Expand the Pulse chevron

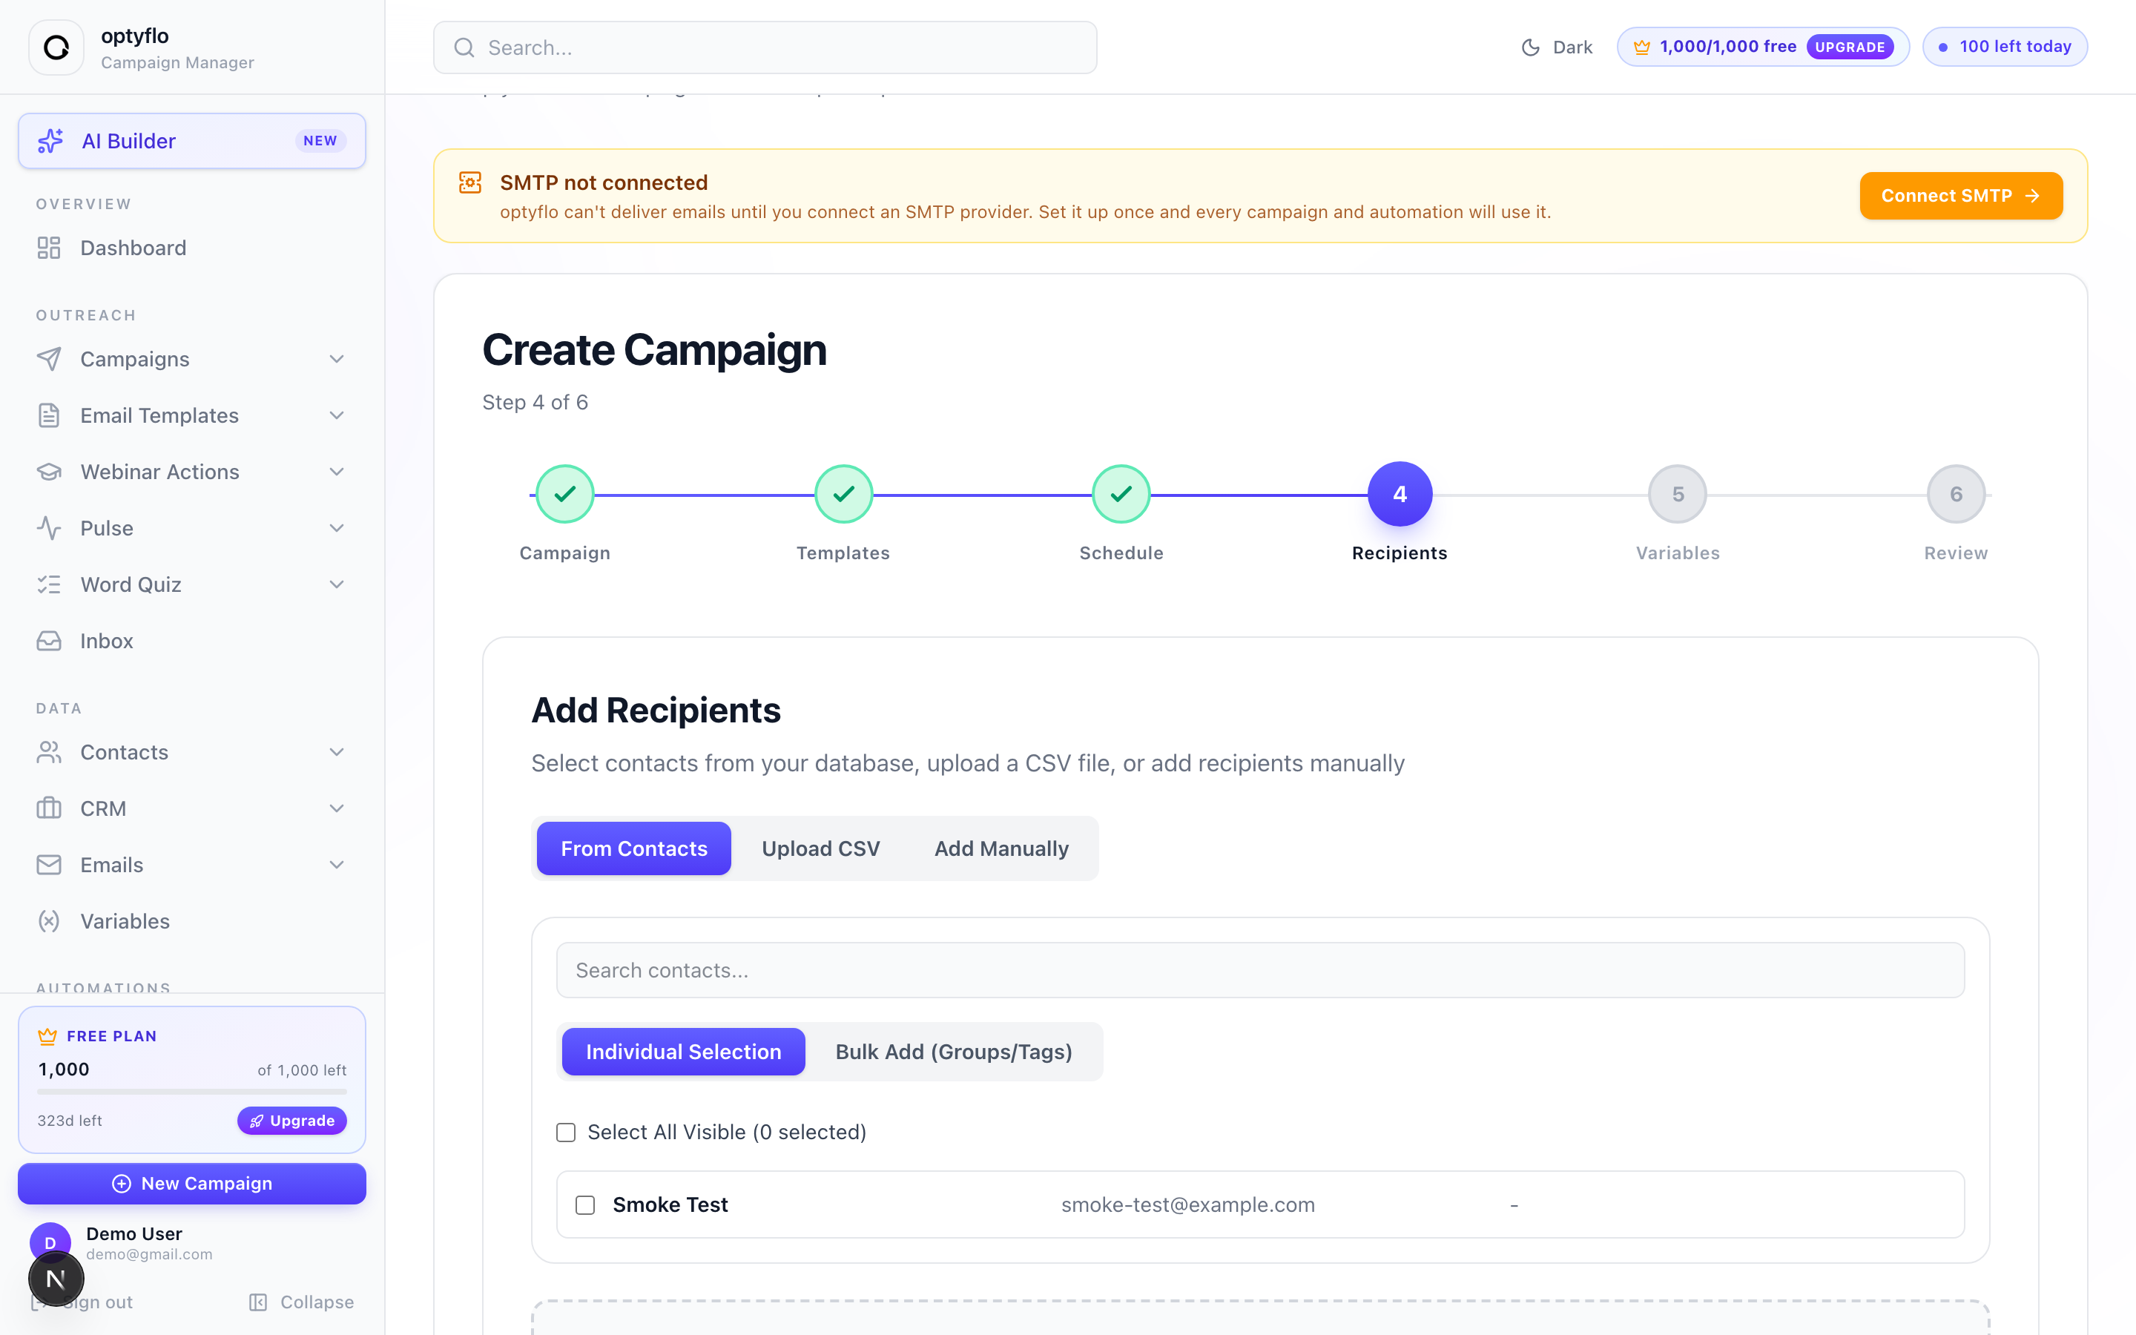(x=336, y=528)
